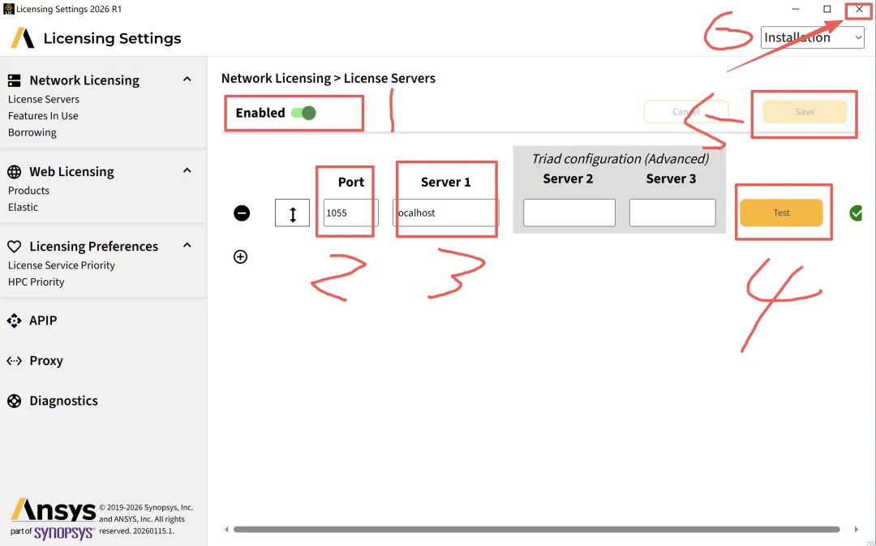Click the Diagnostics lifebuoy icon
This screenshot has width=876, height=546.
coord(14,401)
